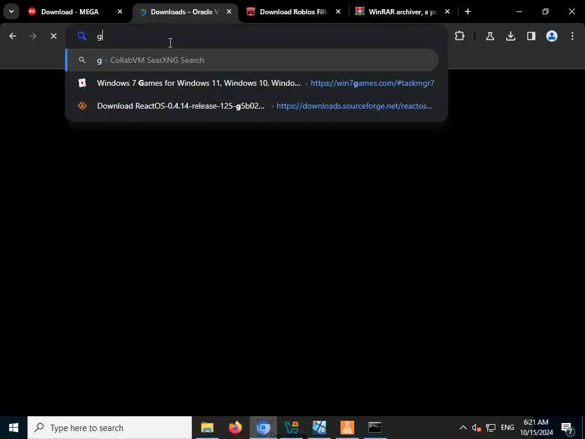Restore down the Chrome window
This screenshot has height=439, width=585.
[x=546, y=12]
